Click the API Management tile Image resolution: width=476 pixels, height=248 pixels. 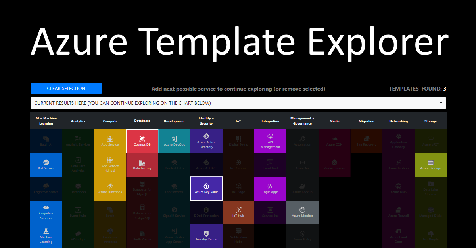click(270, 141)
